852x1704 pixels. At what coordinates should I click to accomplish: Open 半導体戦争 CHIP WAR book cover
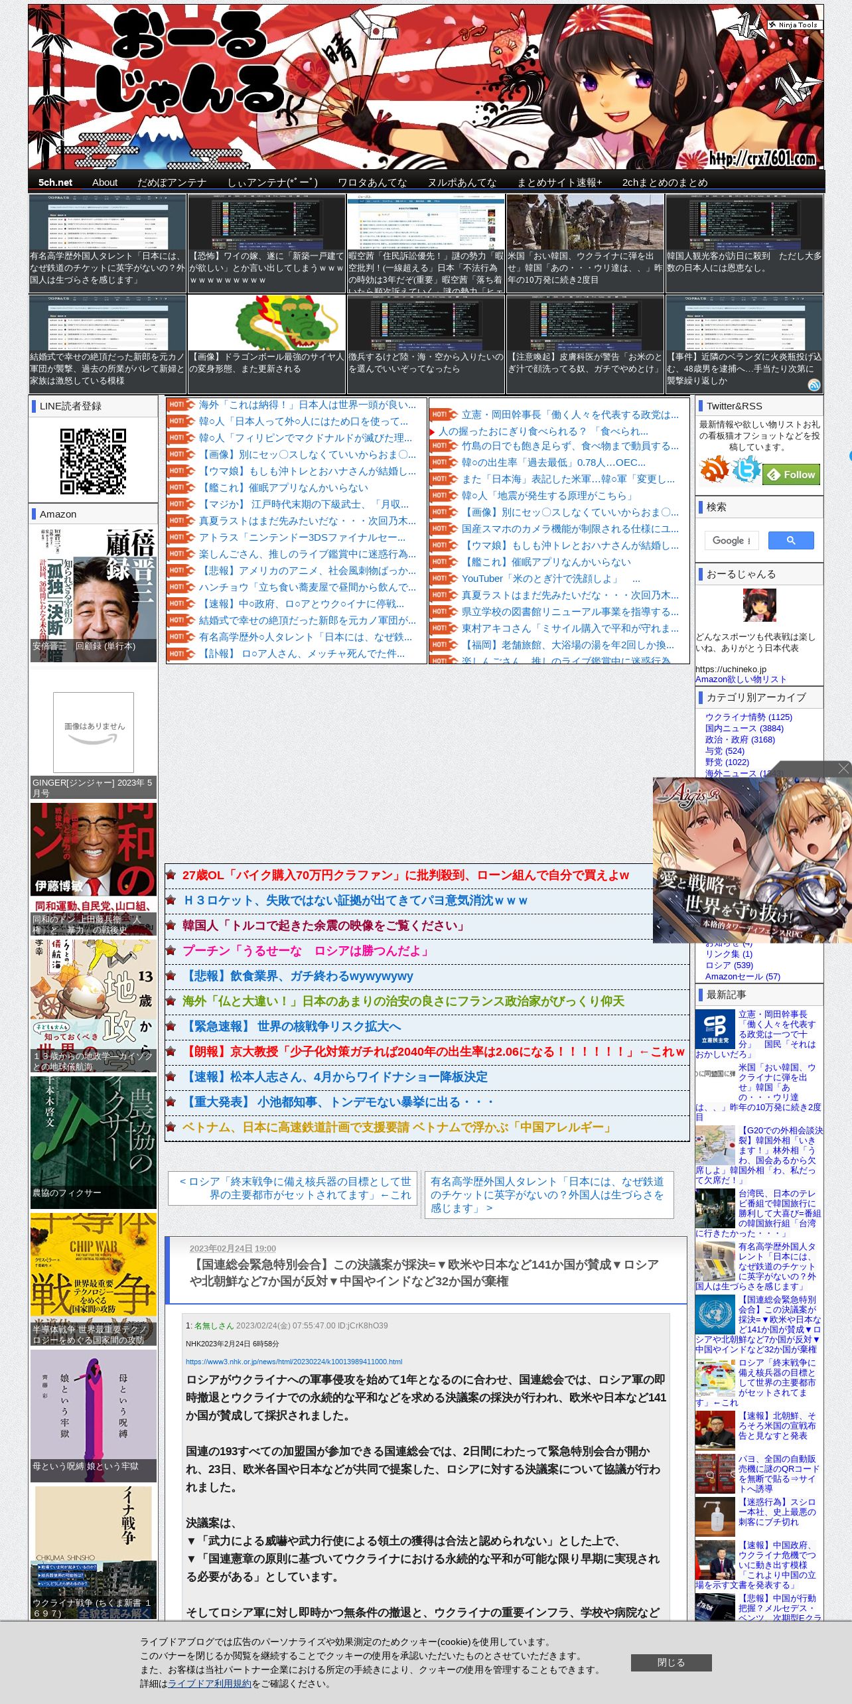point(94,1279)
